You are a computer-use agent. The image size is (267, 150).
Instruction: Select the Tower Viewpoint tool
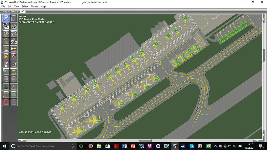point(6,64)
